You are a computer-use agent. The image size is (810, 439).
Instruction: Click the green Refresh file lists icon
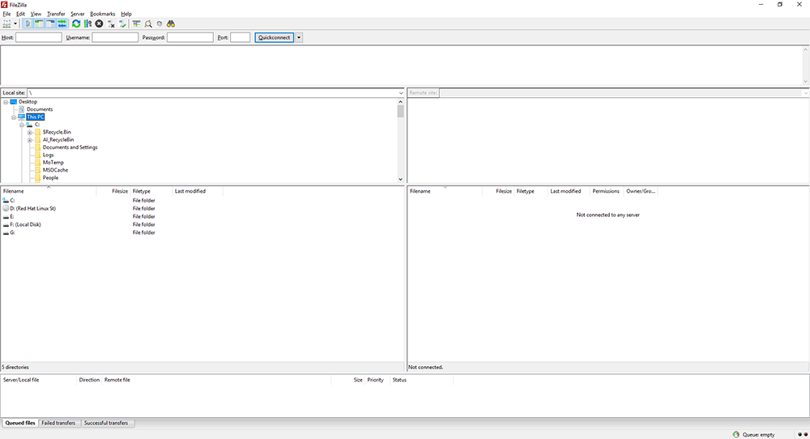tap(76, 23)
